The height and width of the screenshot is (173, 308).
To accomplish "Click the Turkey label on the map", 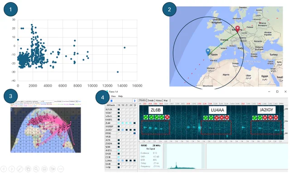I will pos(274,55).
